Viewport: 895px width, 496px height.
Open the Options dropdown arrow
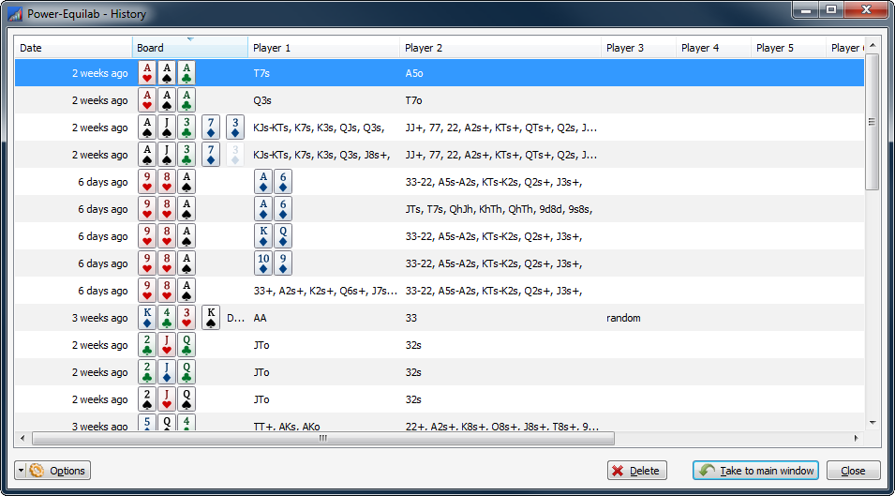21,471
